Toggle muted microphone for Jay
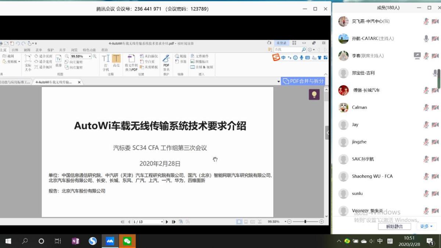Screen dimensions: 441x248 (x=426, y=125)
